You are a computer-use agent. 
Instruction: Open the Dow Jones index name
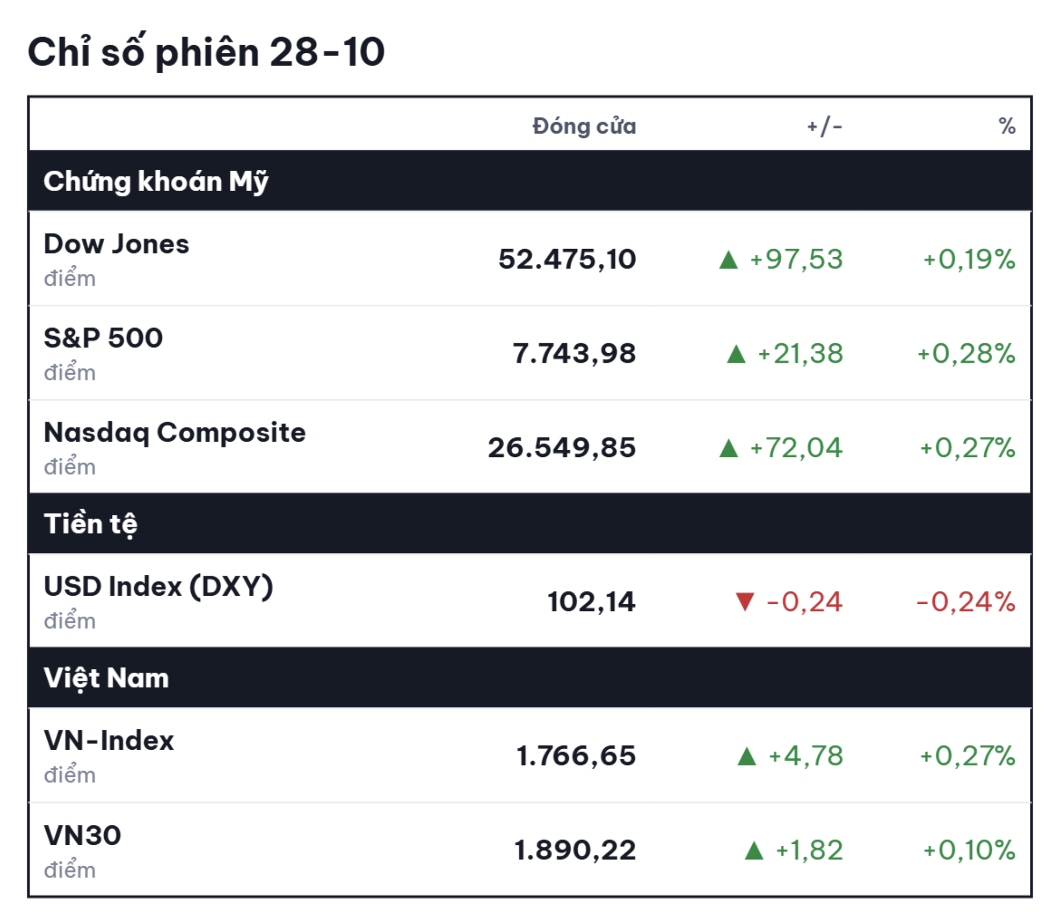tap(116, 243)
